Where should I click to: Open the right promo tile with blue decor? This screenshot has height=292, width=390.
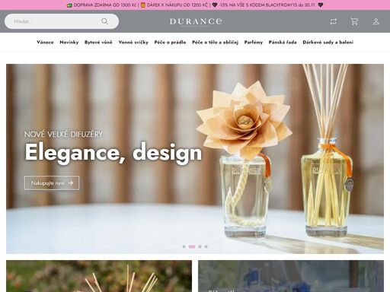coord(291,276)
